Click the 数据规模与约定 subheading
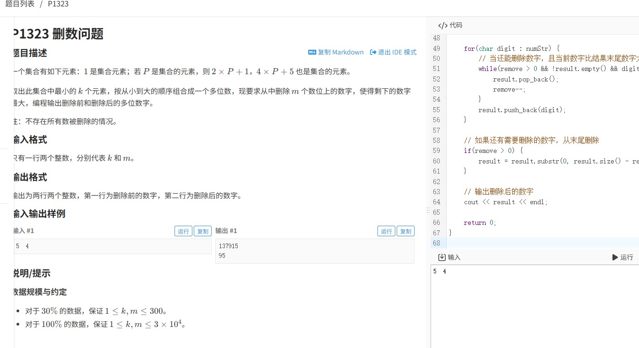Image resolution: width=639 pixels, height=348 pixels. (40, 292)
